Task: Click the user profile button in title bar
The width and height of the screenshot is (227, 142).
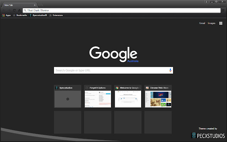Action: 206,1
